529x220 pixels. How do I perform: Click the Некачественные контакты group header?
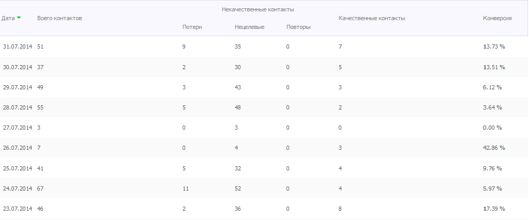[x=258, y=9]
